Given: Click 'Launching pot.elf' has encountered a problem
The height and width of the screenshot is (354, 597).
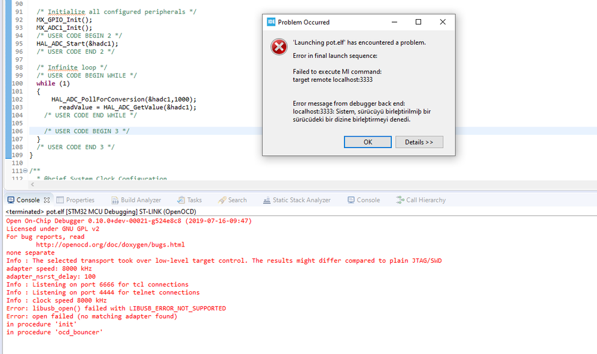Looking at the screenshot, I should (x=359, y=42).
